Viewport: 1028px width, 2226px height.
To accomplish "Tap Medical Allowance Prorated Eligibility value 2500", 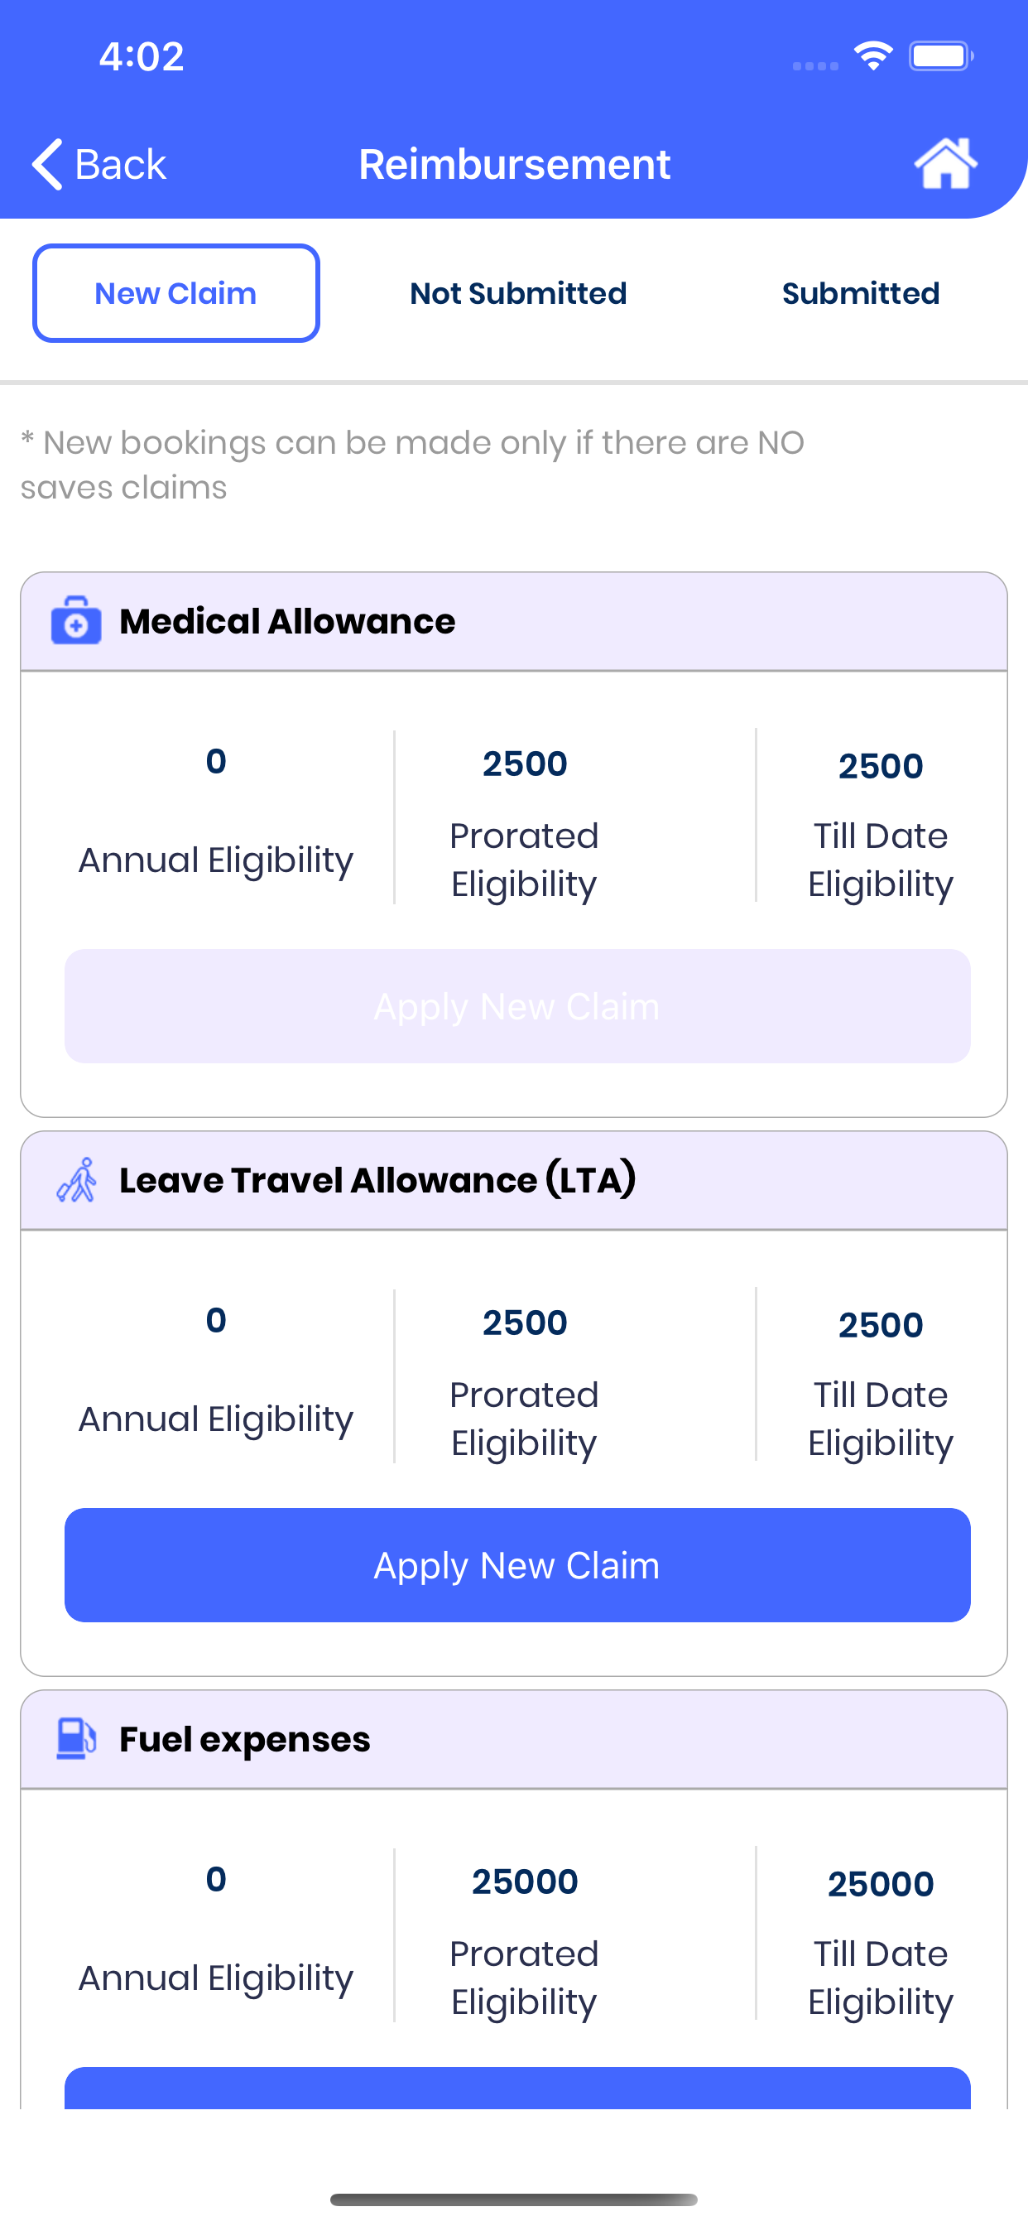I will [x=525, y=764].
